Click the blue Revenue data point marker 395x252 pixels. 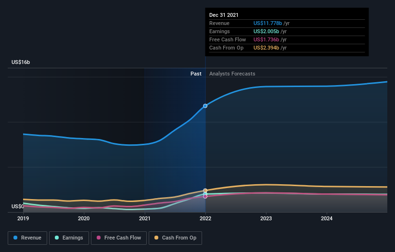coord(205,106)
